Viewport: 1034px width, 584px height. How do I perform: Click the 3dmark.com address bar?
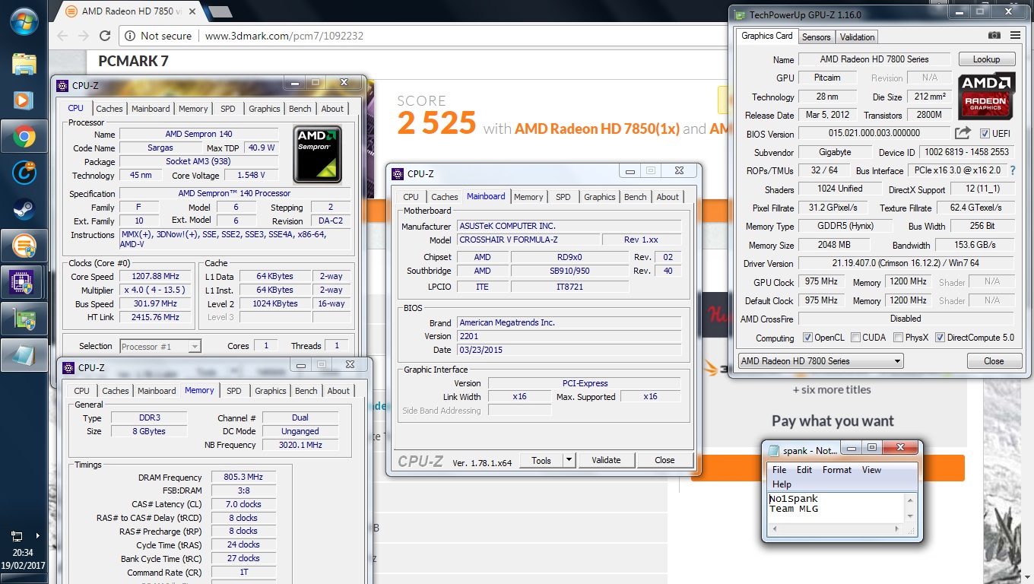(426, 36)
